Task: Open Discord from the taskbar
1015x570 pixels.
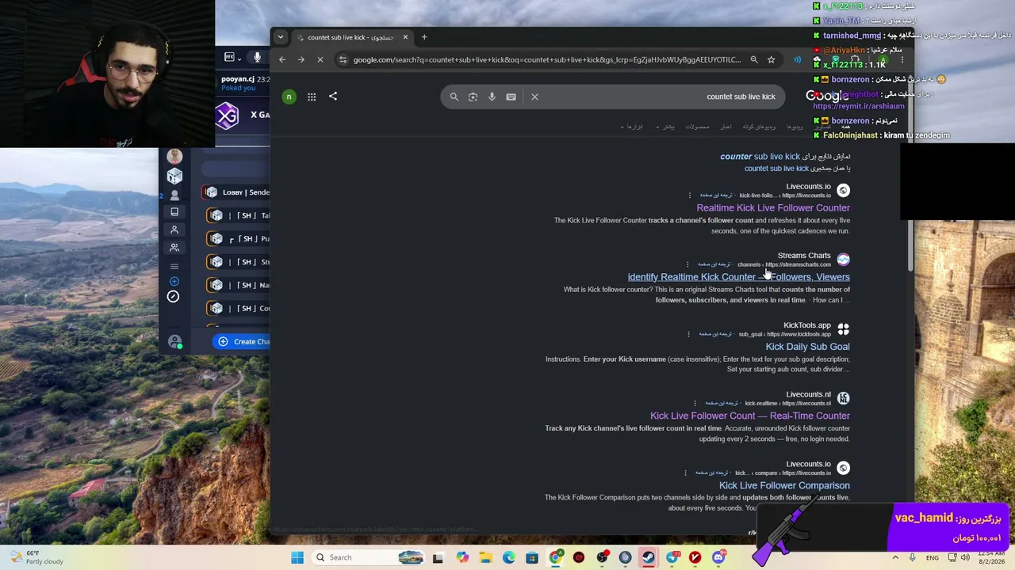Action: point(718,557)
